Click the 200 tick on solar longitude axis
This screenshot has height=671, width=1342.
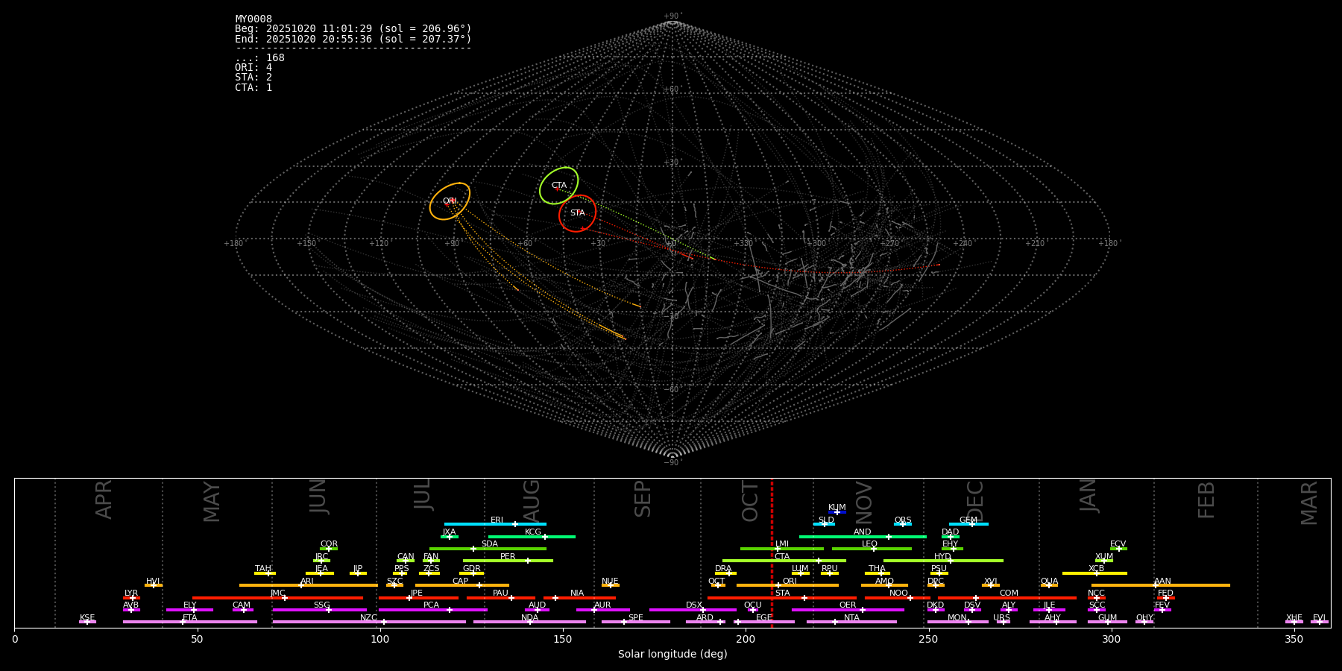click(746, 639)
